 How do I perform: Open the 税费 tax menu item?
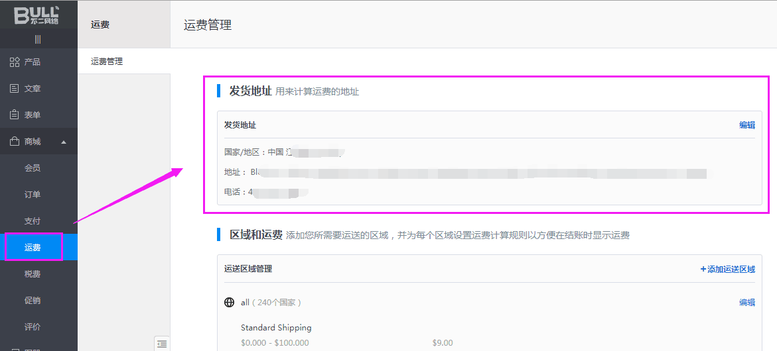tap(33, 274)
